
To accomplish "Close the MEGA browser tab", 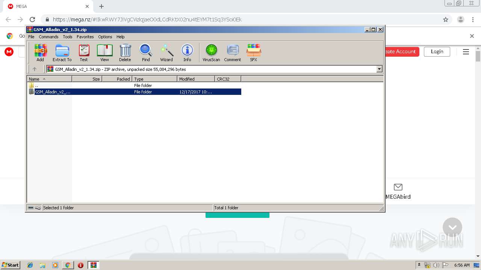I will 87,6.
